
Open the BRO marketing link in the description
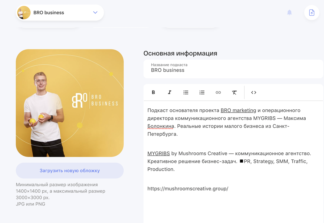238,110
